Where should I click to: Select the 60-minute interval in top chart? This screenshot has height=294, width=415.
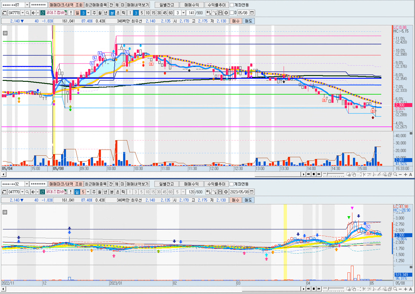[171, 13]
